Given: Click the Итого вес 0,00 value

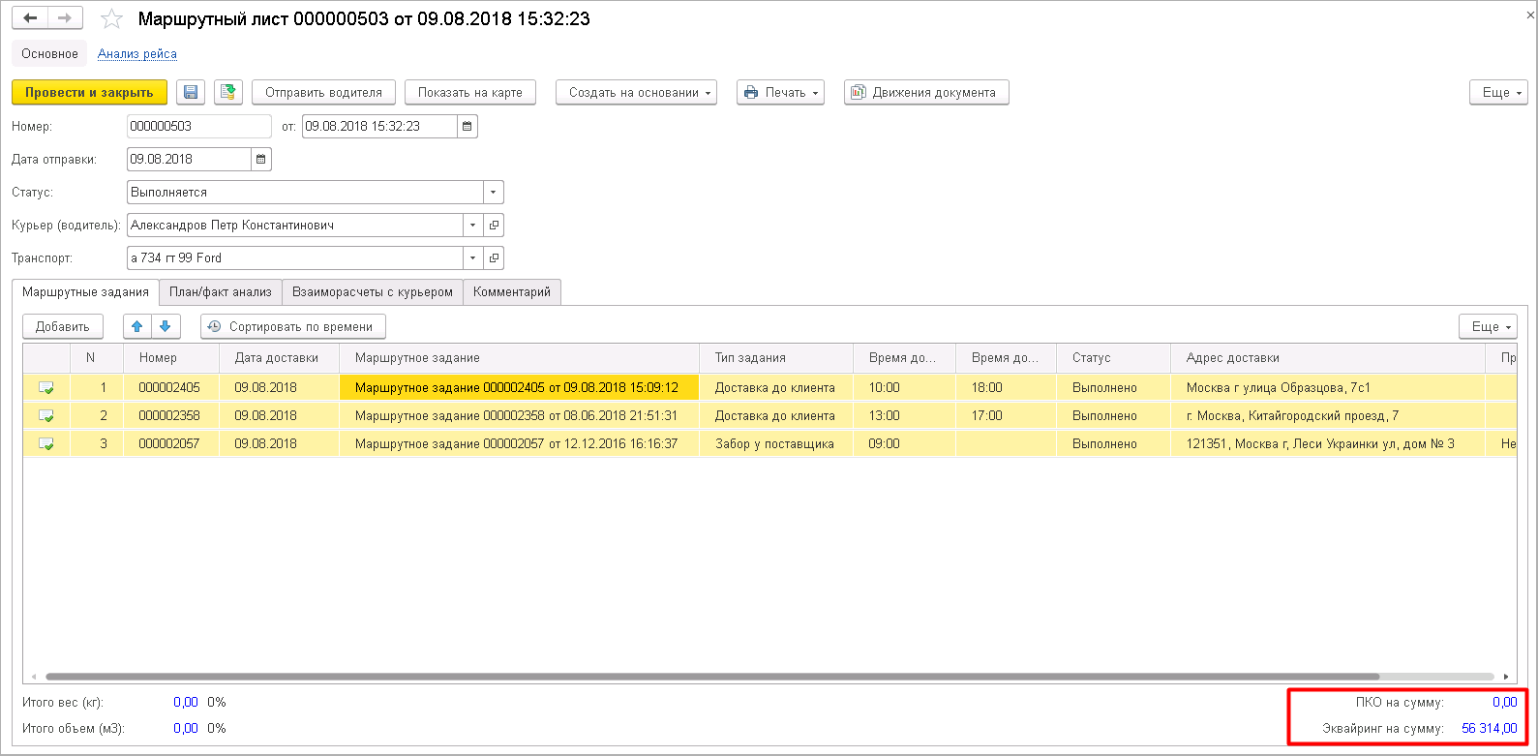Looking at the screenshot, I should (186, 702).
